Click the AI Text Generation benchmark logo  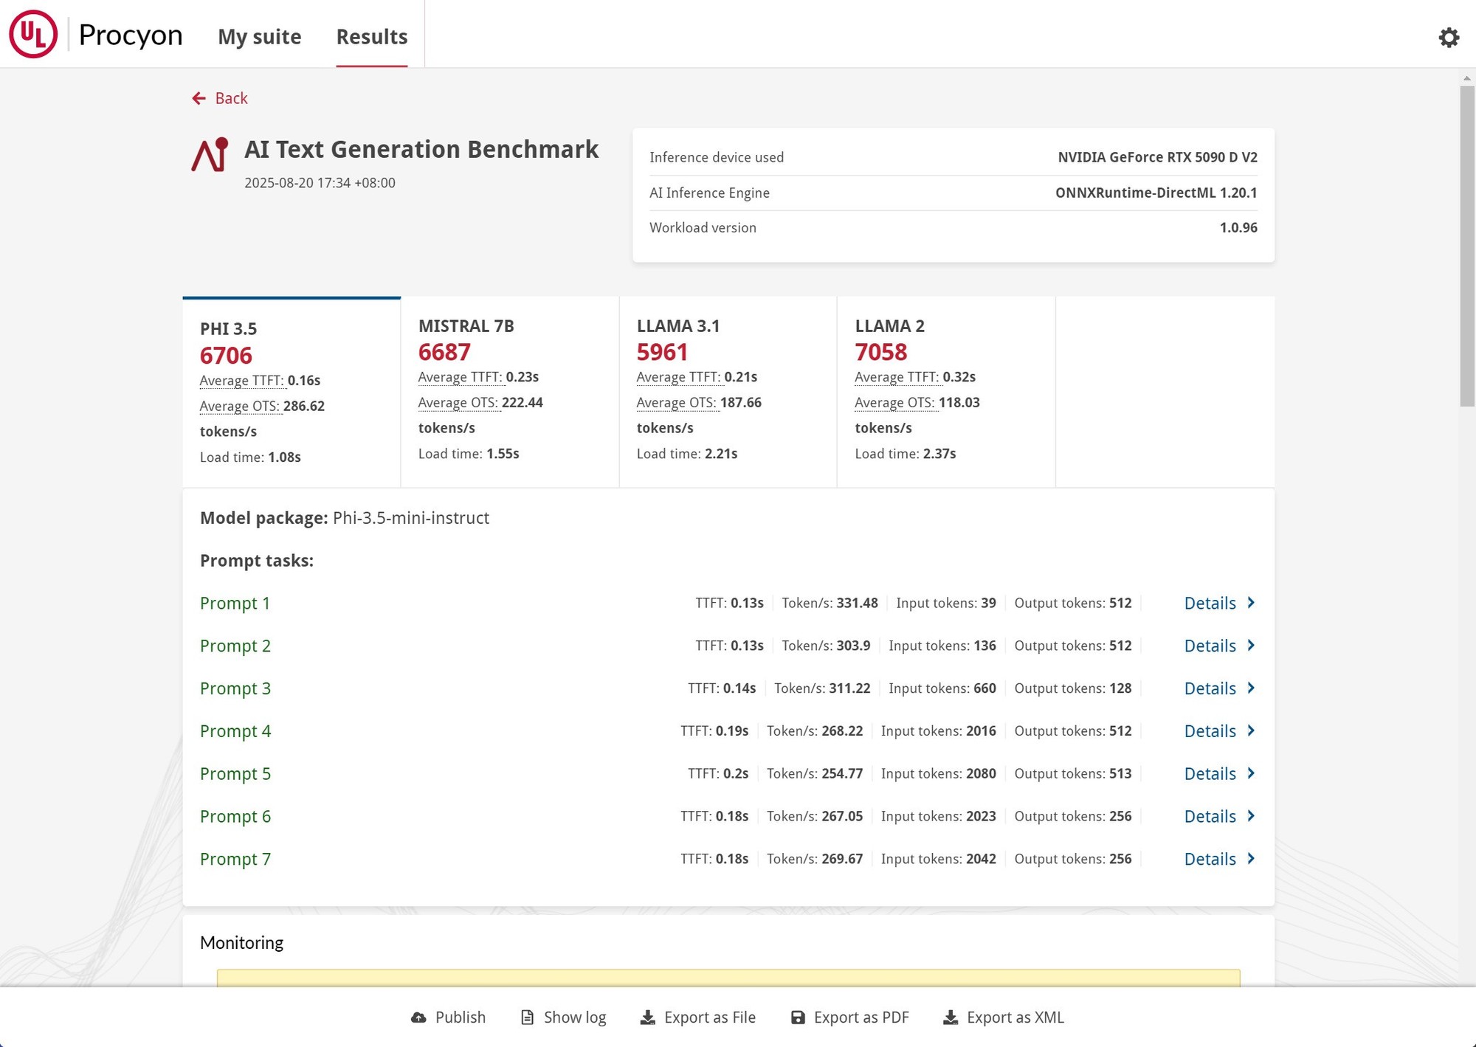(210, 155)
